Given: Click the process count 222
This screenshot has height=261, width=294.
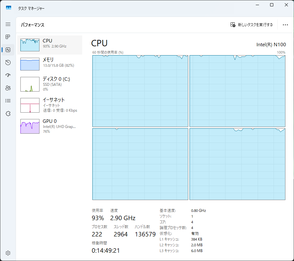Looking at the screenshot, I should click(97, 234).
